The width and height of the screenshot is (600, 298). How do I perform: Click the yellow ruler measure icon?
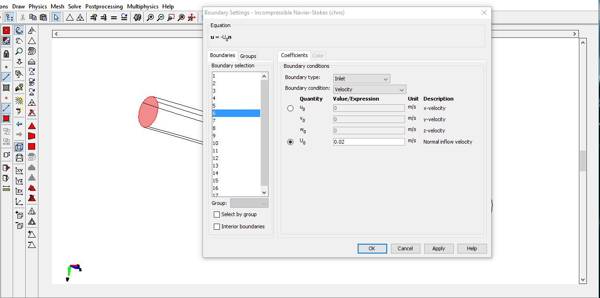point(6,189)
